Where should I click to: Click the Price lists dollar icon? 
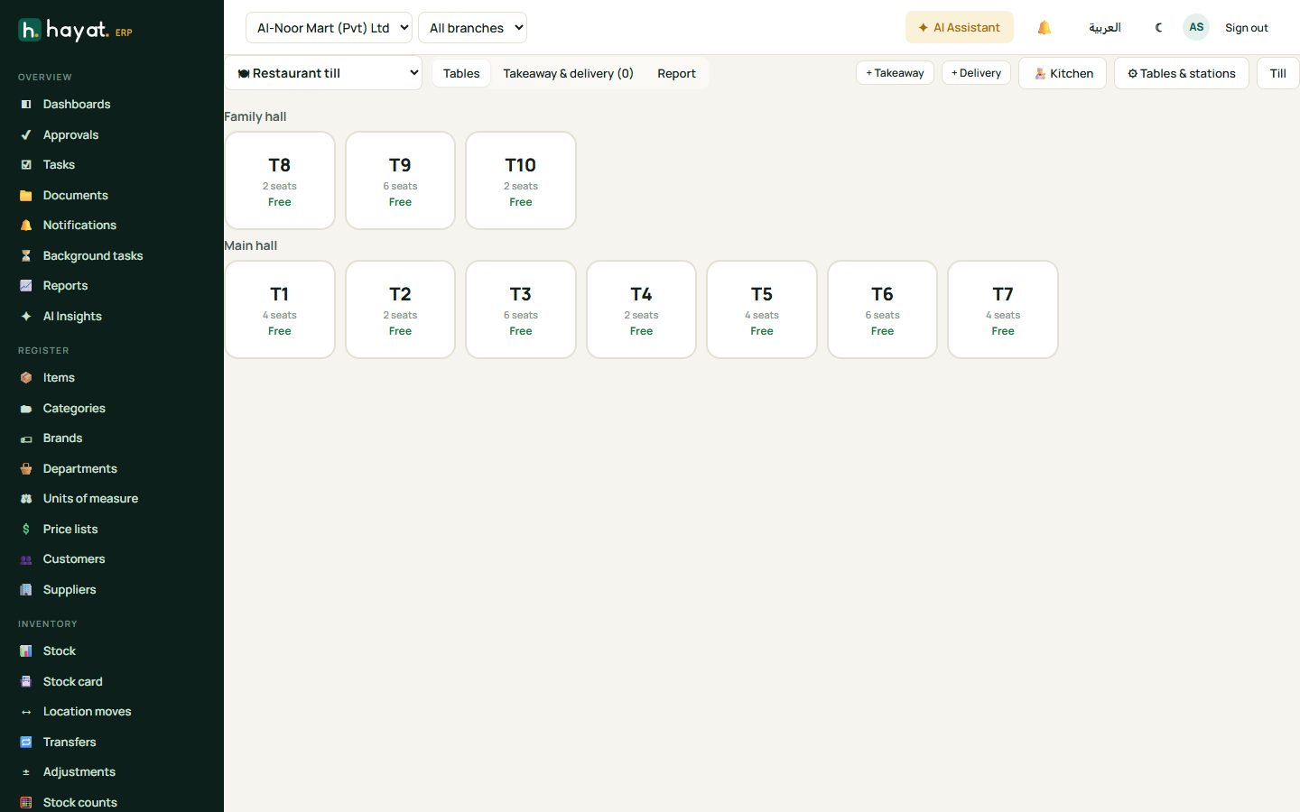coord(26,530)
